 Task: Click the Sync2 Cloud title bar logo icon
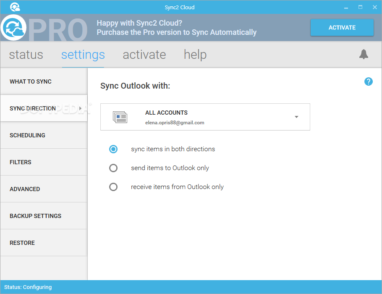(x=15, y=7)
